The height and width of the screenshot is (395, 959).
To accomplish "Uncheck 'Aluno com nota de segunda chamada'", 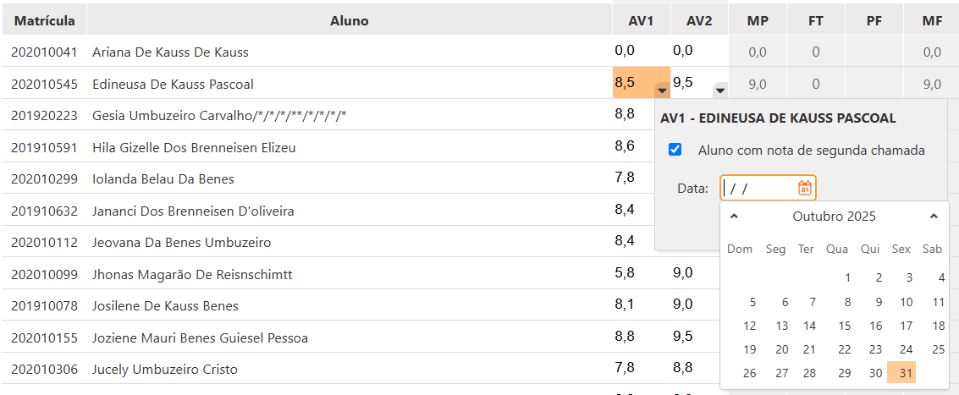I will pos(675,150).
